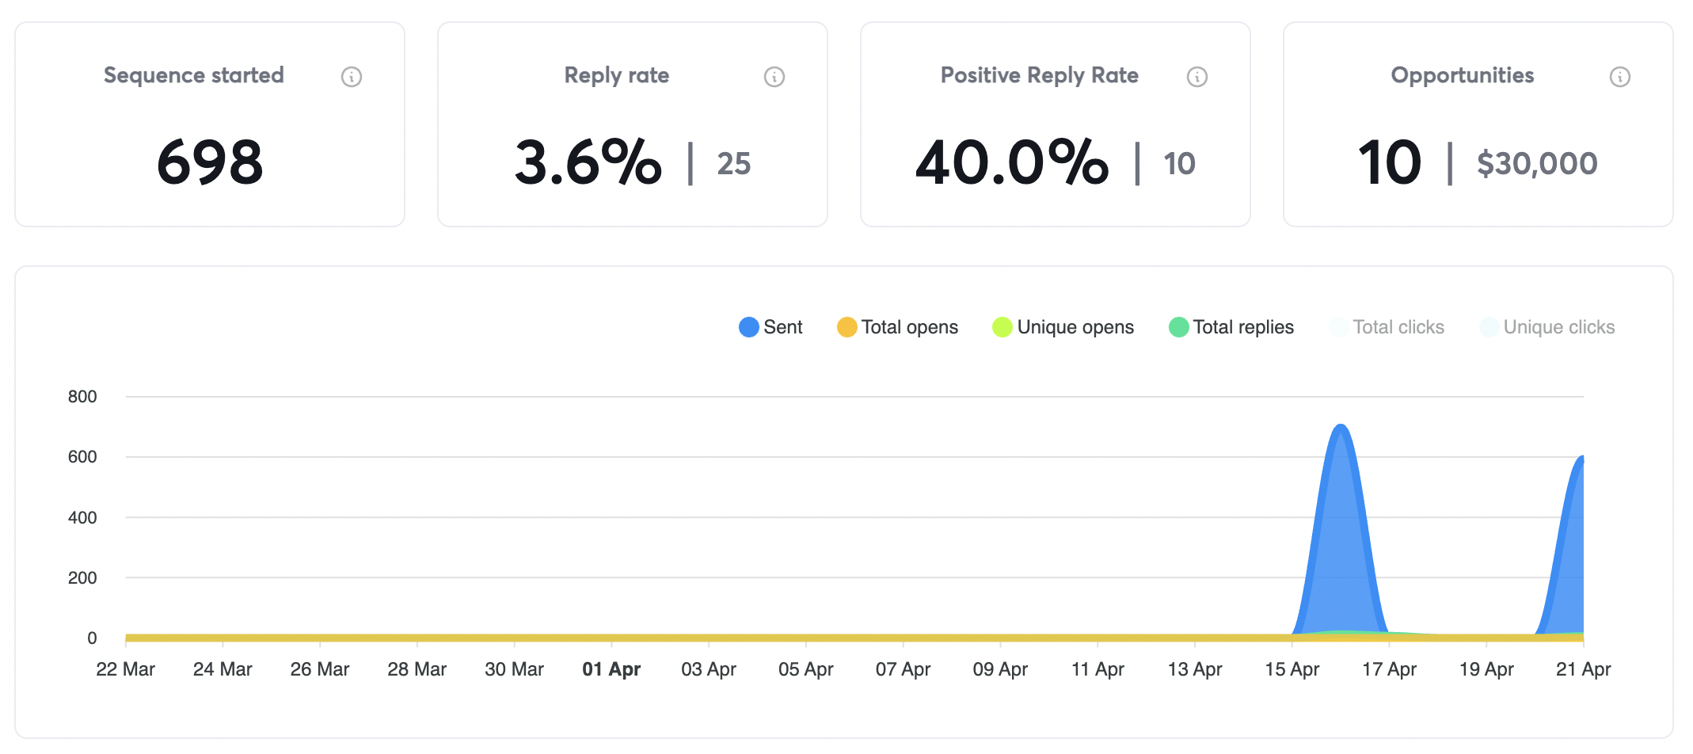Image resolution: width=1693 pixels, height=754 pixels.
Task: Click the Sequence started info icon
Action: coord(352,76)
